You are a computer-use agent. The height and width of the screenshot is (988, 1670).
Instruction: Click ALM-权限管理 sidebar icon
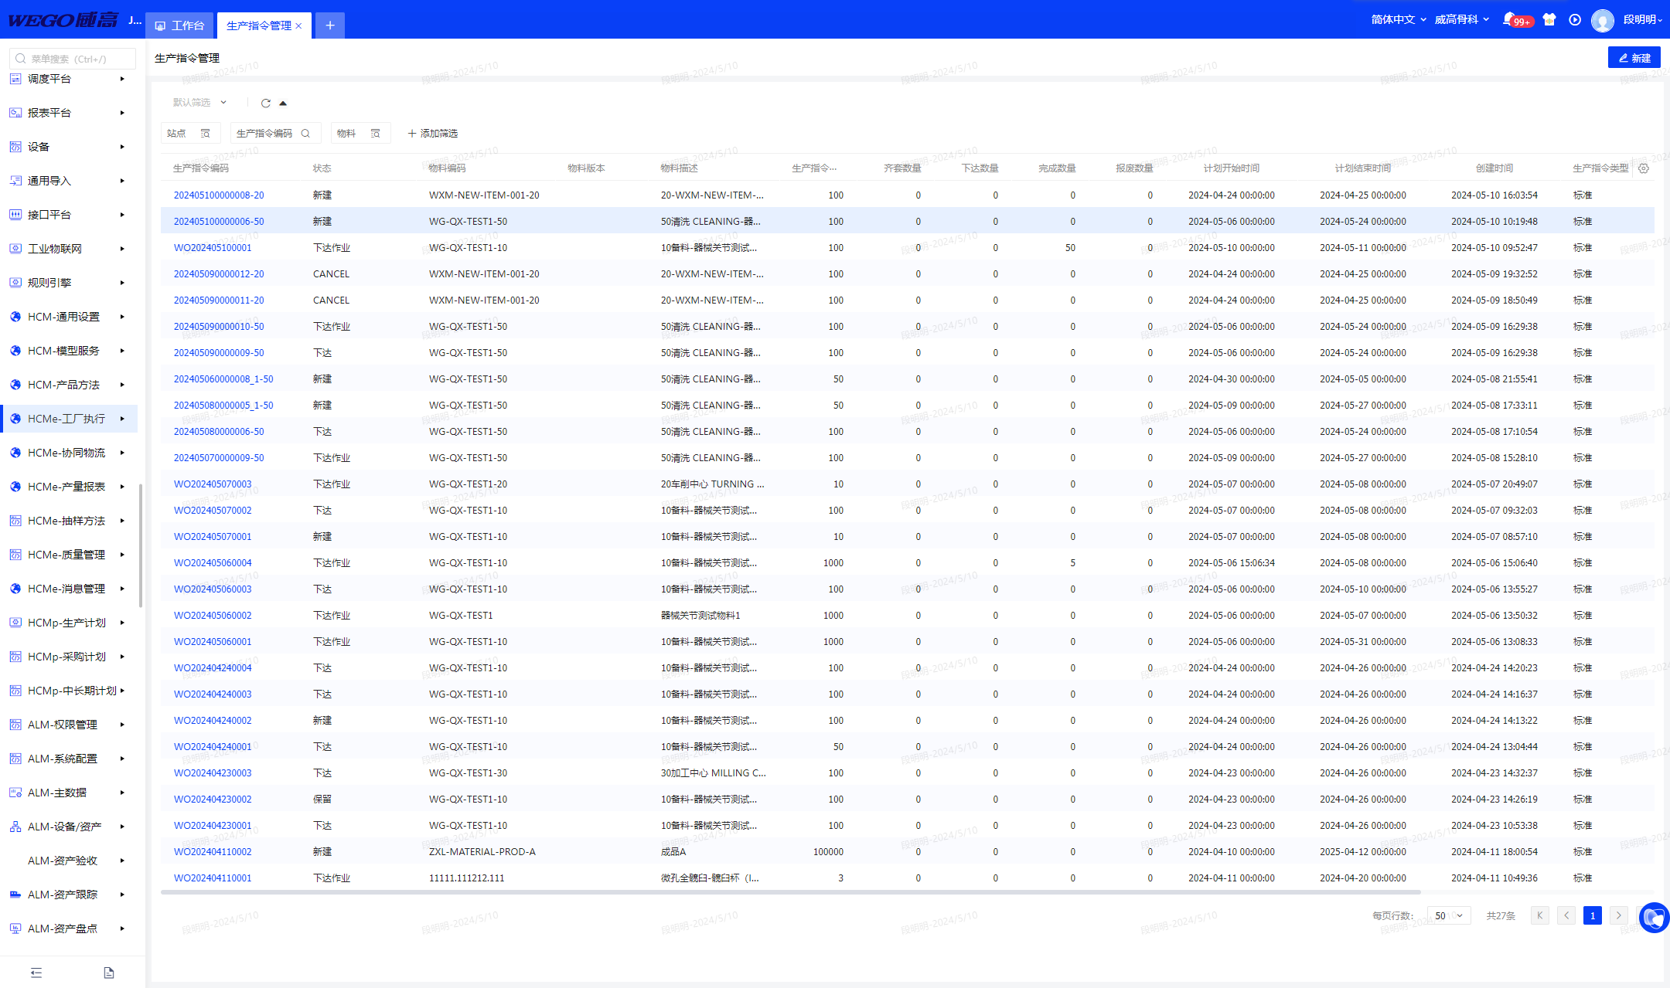15,725
